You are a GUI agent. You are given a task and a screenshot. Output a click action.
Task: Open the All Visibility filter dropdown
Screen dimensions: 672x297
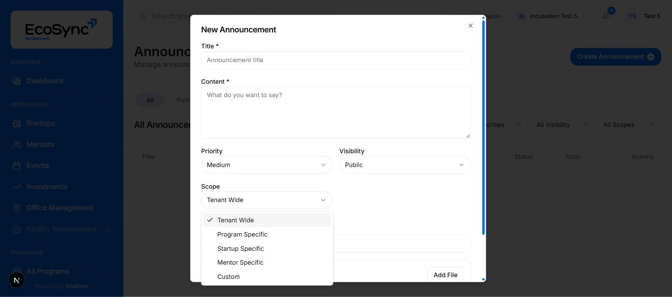pyautogui.click(x=562, y=125)
